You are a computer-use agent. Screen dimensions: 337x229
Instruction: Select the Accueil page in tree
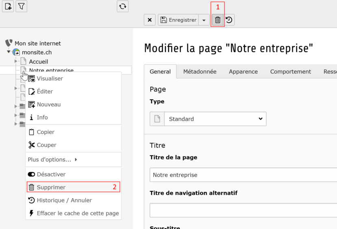point(38,62)
